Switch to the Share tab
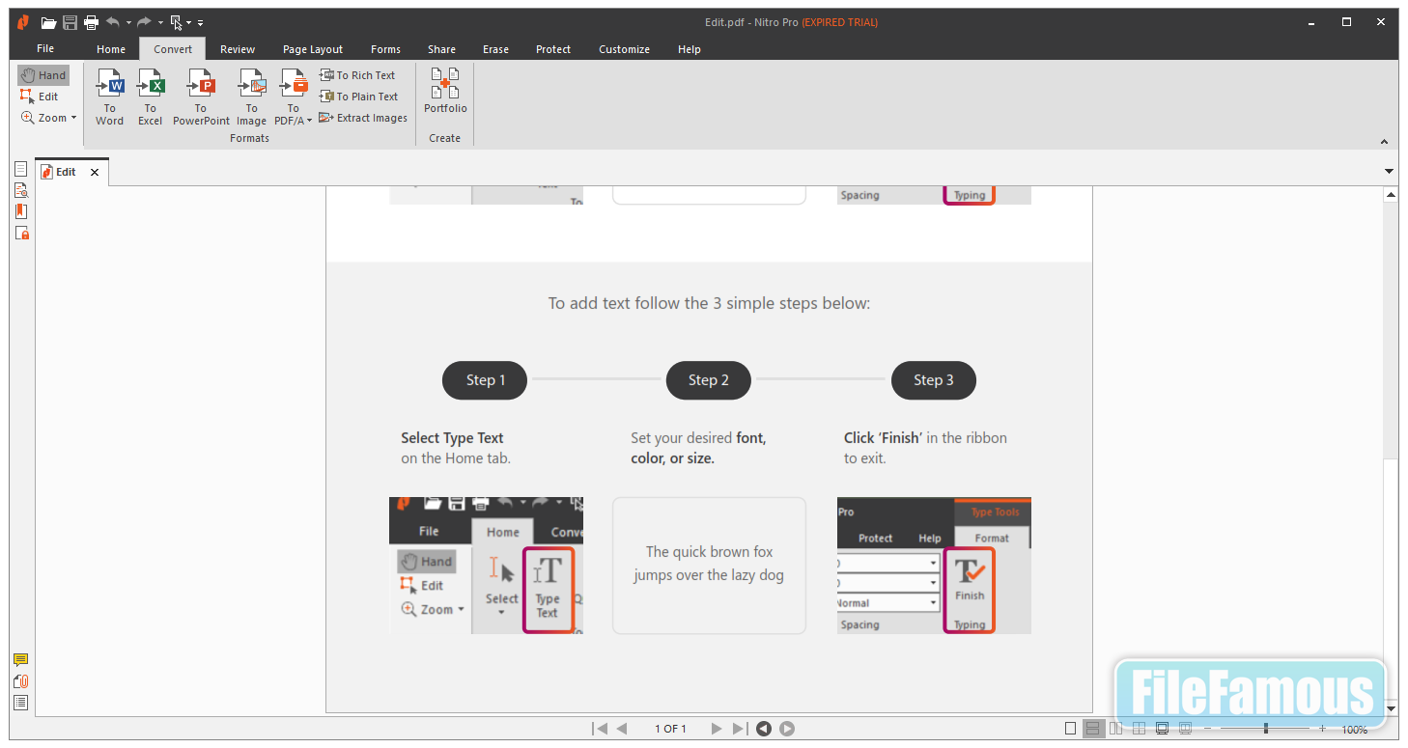The width and height of the screenshot is (1408, 748). [x=442, y=49]
